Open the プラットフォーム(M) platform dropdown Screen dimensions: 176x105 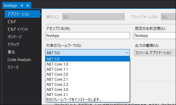[x=168, y=17]
